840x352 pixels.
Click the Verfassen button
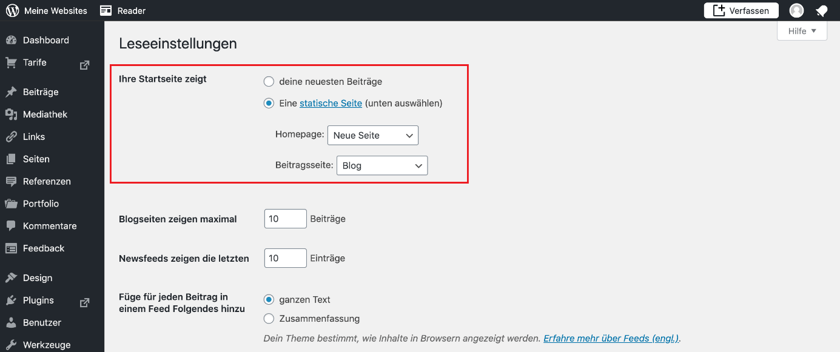[741, 10]
